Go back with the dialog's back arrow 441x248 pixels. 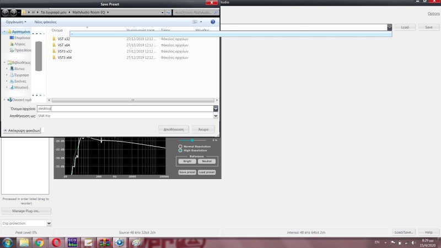5,12
